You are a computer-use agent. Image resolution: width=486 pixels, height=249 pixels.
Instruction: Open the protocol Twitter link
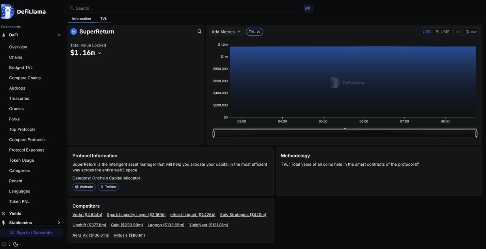108,187
